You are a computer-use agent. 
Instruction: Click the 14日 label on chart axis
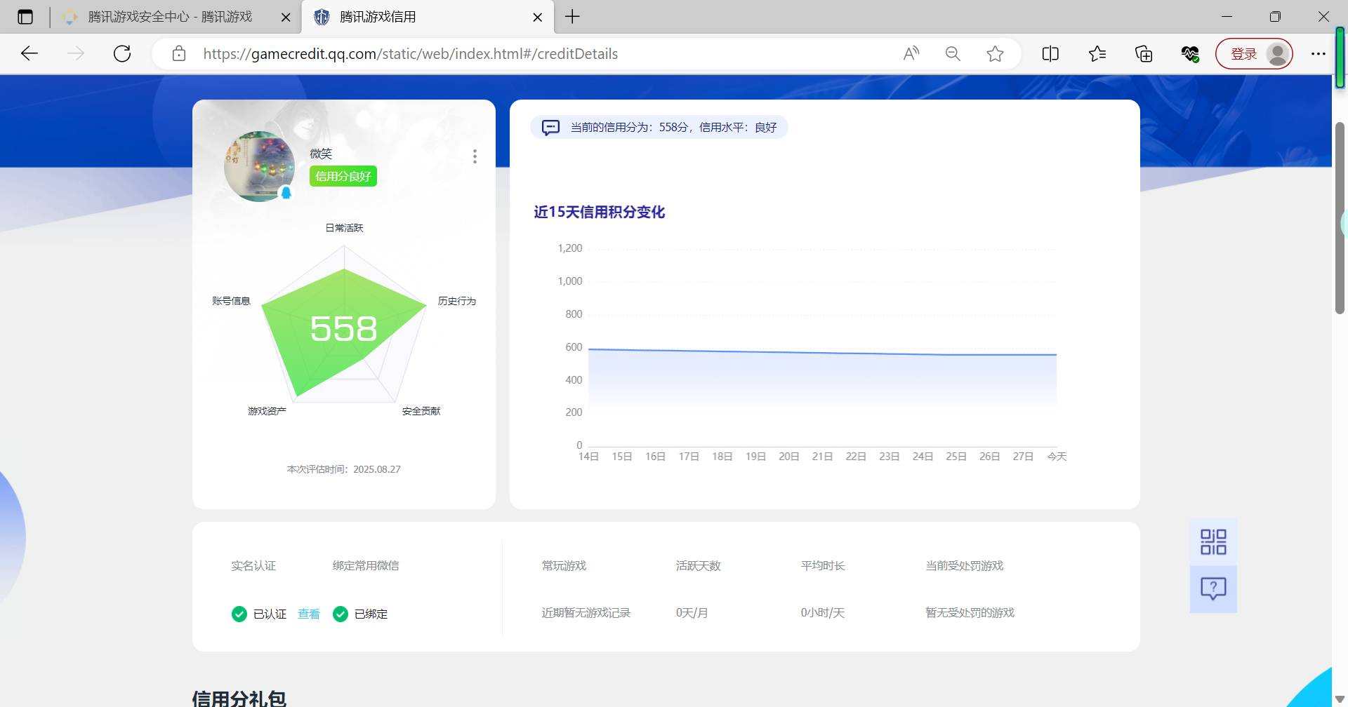pos(588,457)
